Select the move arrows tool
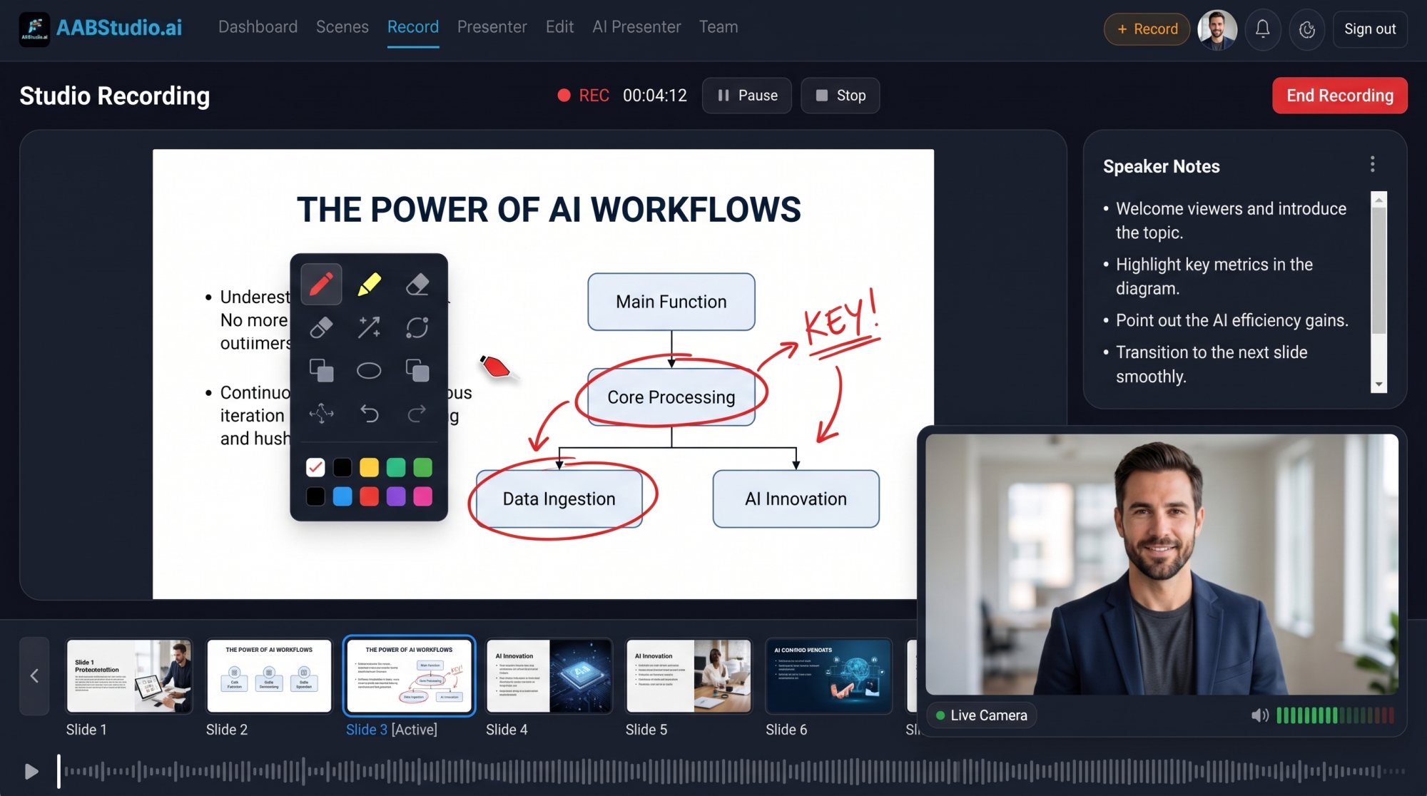Image resolution: width=1427 pixels, height=796 pixels. (x=321, y=413)
